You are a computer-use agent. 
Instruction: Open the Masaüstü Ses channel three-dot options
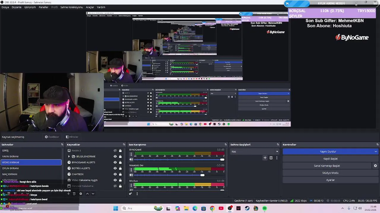click(131, 170)
